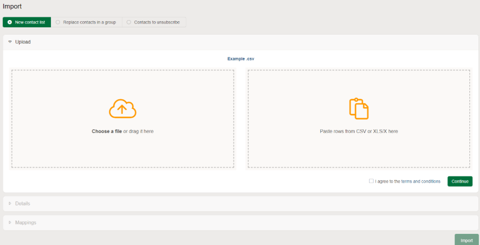Click the 'Choose a file' text
Viewport: 480px width, 245px height.
[x=107, y=132]
